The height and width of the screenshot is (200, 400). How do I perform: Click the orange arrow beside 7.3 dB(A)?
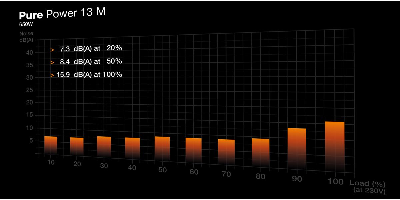pos(52,49)
